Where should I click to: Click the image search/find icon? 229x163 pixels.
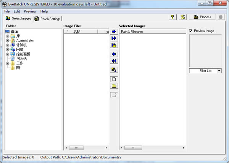(114, 70)
